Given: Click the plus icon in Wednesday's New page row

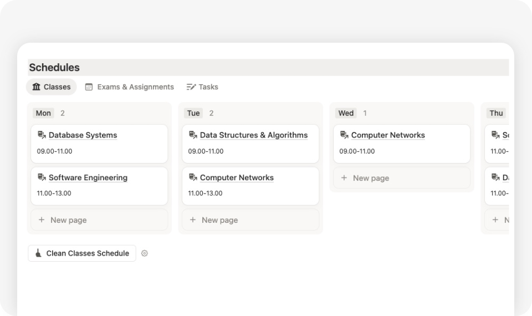Looking at the screenshot, I should pos(344,178).
